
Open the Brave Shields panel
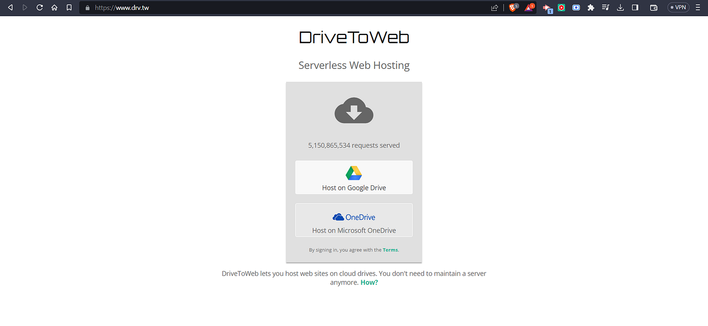[514, 7]
